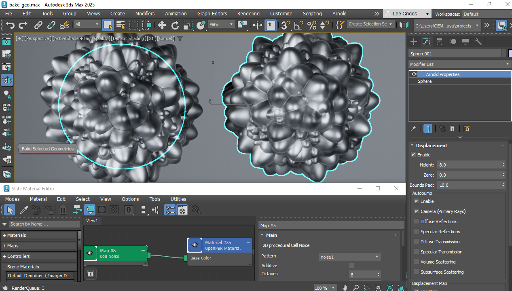Activate the Select and Rotate tool
Screen dimensions: 512x291
pos(175,25)
